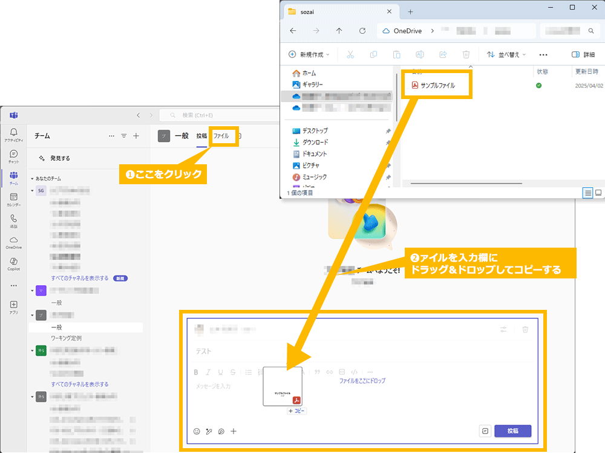605x453 pixels.
Task: Select デスクトップ in Explorer navigation
Action: (x=310, y=130)
